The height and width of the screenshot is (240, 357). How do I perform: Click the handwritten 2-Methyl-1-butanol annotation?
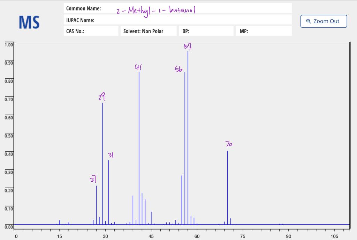point(155,9)
